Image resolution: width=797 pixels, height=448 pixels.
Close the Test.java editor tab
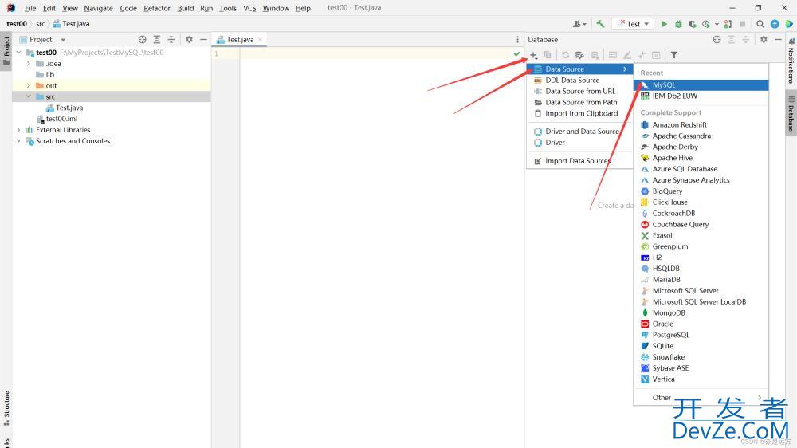pos(261,39)
